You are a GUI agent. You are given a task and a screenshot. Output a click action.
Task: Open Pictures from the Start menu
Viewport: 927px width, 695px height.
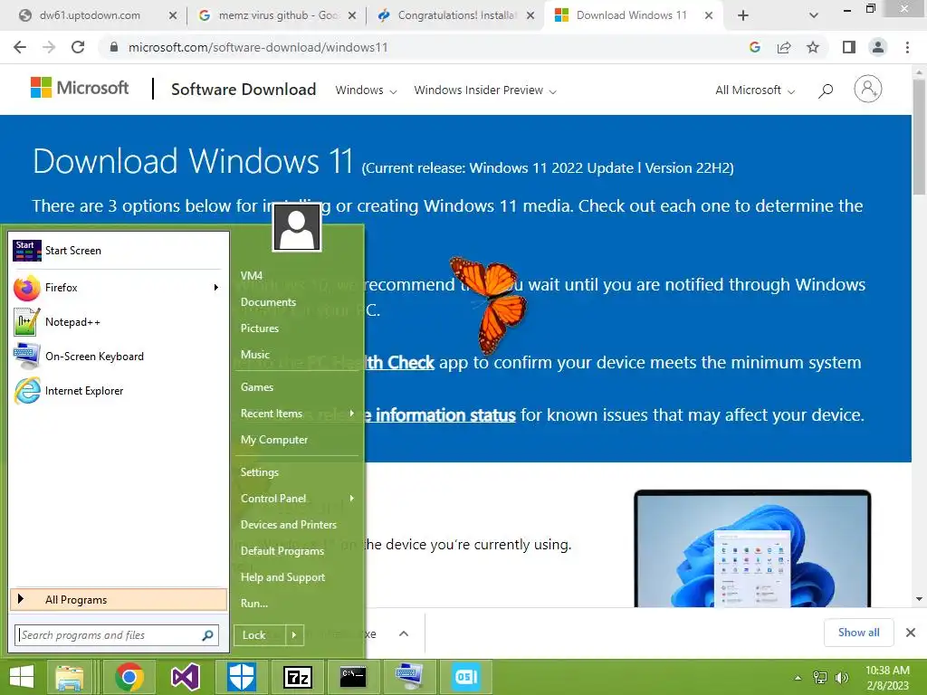[260, 328]
